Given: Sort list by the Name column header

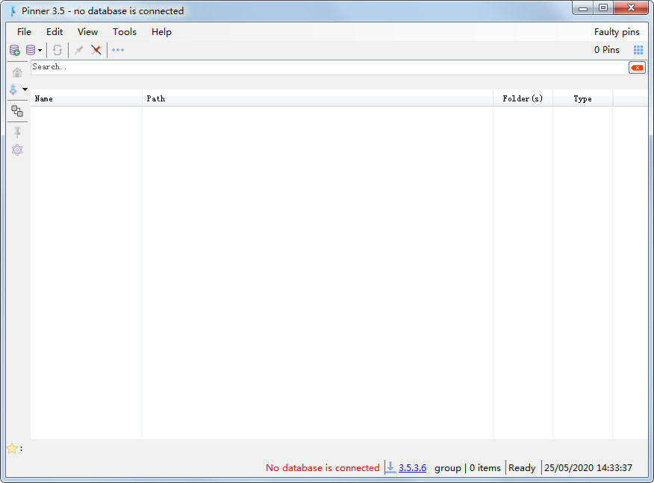Looking at the screenshot, I should [x=44, y=98].
